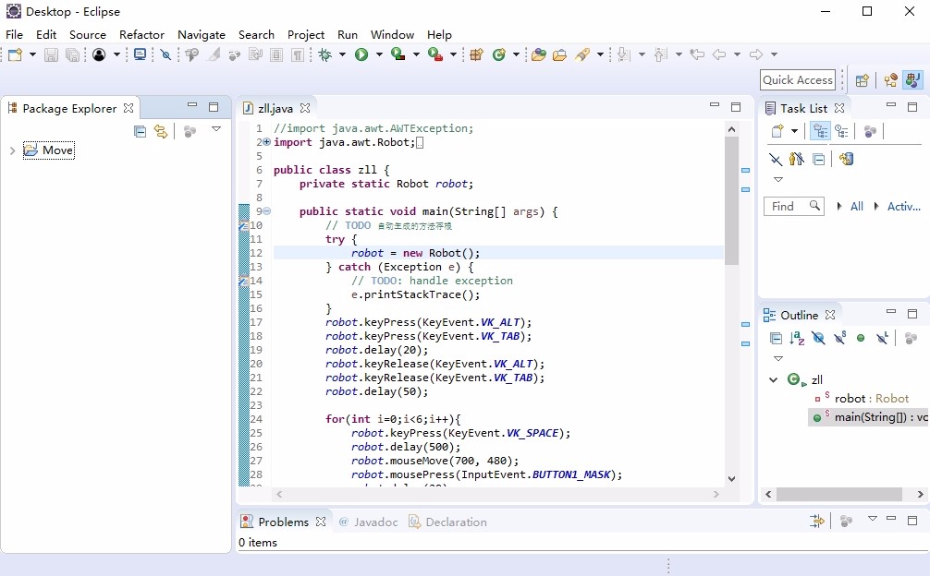Click Collapse All in Package Explorer
The image size is (930, 576).
(140, 131)
